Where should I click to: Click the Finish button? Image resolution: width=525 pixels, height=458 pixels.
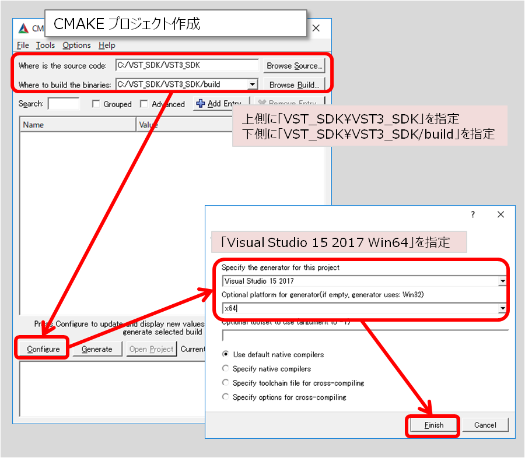tap(433, 425)
